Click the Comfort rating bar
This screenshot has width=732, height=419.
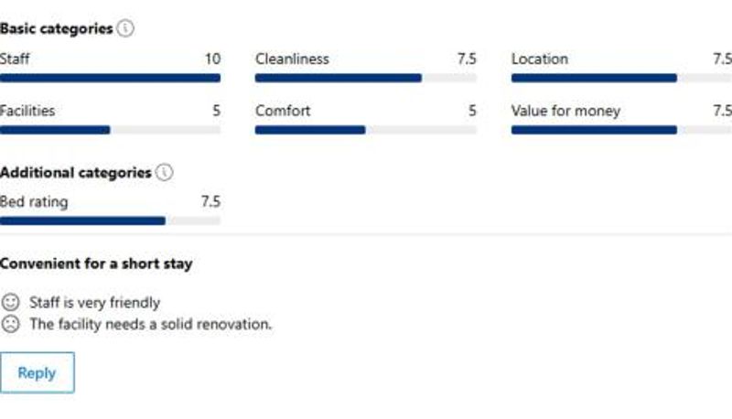pyautogui.click(x=365, y=130)
